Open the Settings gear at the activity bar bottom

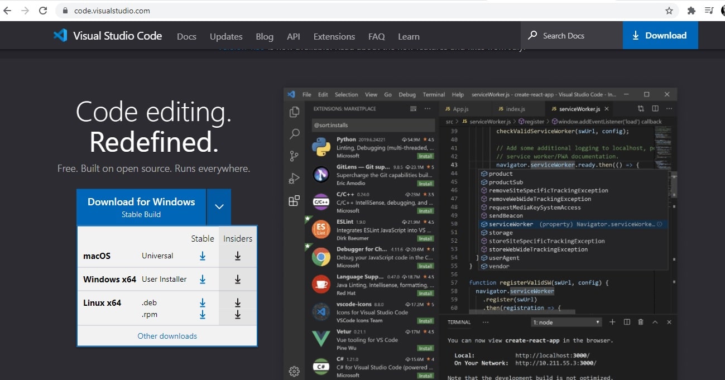click(294, 371)
